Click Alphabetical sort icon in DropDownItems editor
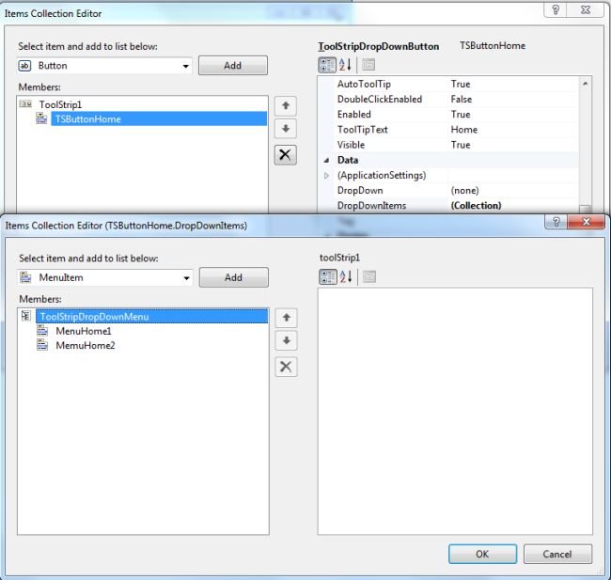The width and height of the screenshot is (611, 580). coord(346,276)
